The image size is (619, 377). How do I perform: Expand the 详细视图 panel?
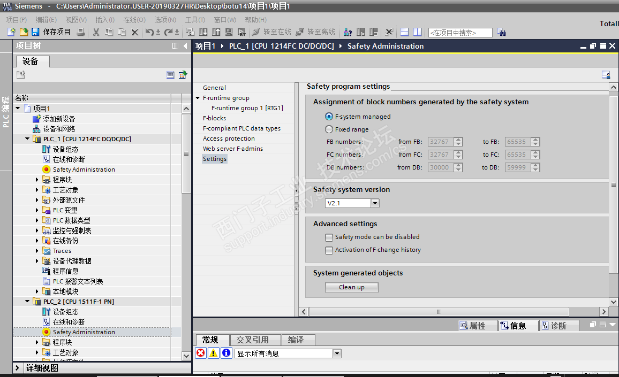(x=17, y=368)
